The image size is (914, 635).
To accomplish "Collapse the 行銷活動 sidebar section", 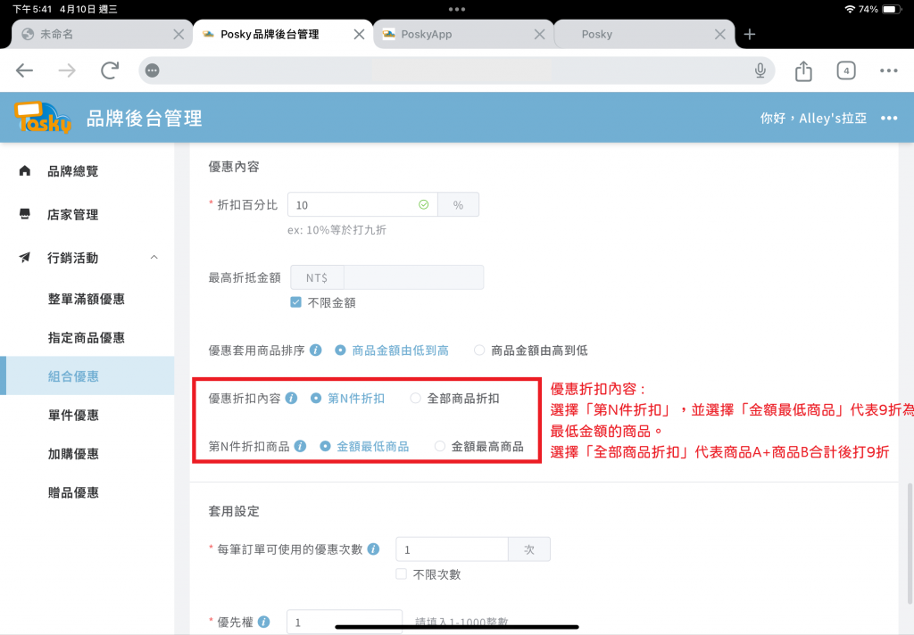I will [154, 257].
